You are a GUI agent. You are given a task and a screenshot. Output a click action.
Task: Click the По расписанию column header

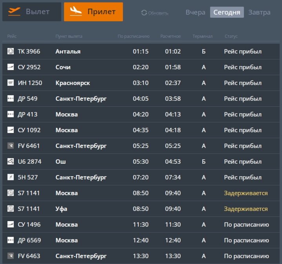(133, 36)
